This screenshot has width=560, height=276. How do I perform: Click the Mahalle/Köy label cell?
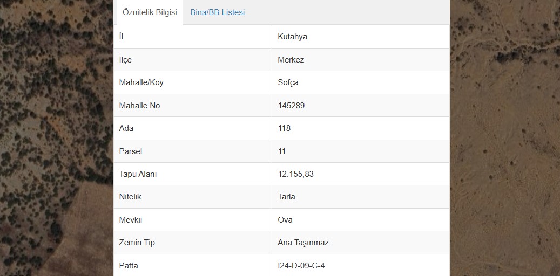[192, 82]
